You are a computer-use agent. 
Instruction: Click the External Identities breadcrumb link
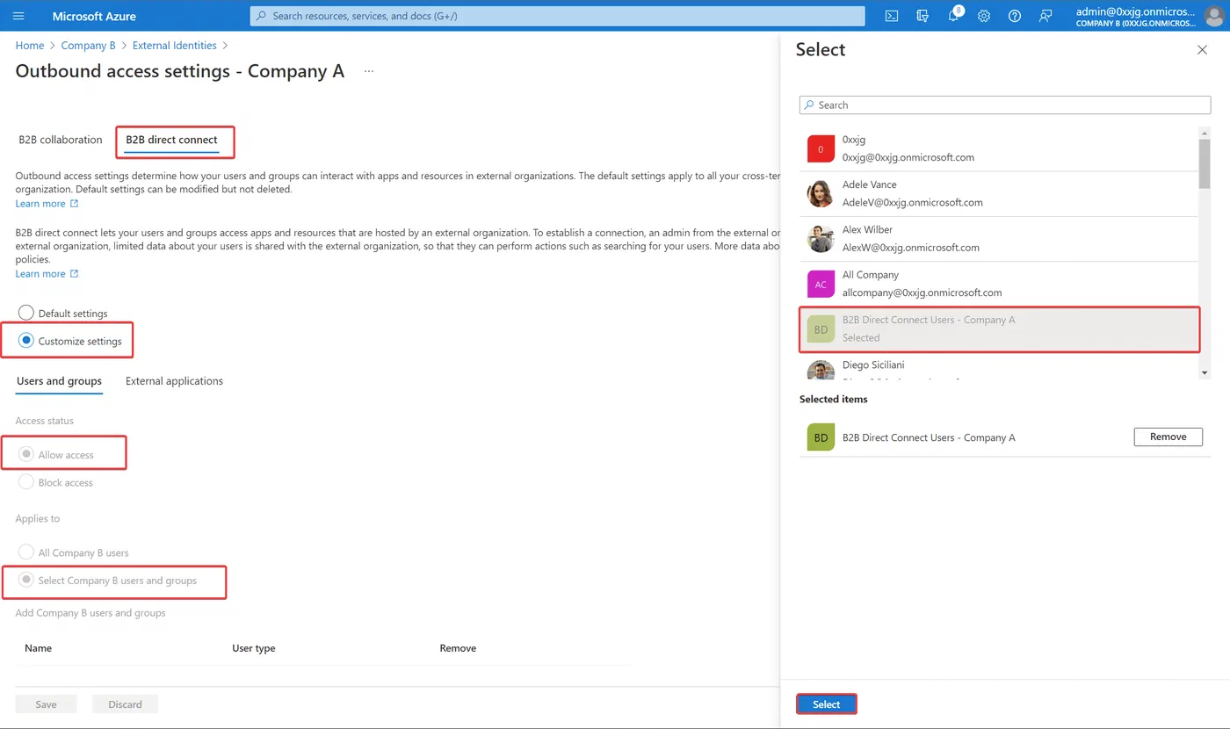click(x=175, y=46)
